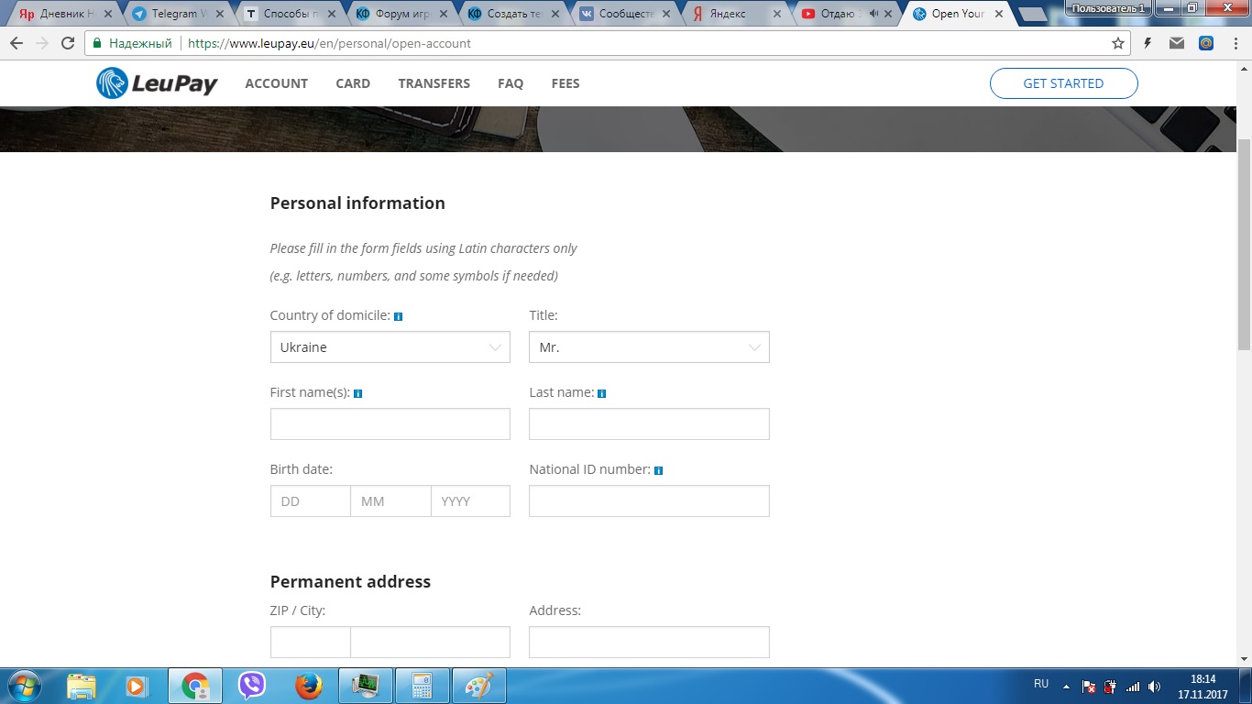The height and width of the screenshot is (704, 1252).
Task: Expand the Country of domicile dropdown
Action: pyautogui.click(x=390, y=347)
